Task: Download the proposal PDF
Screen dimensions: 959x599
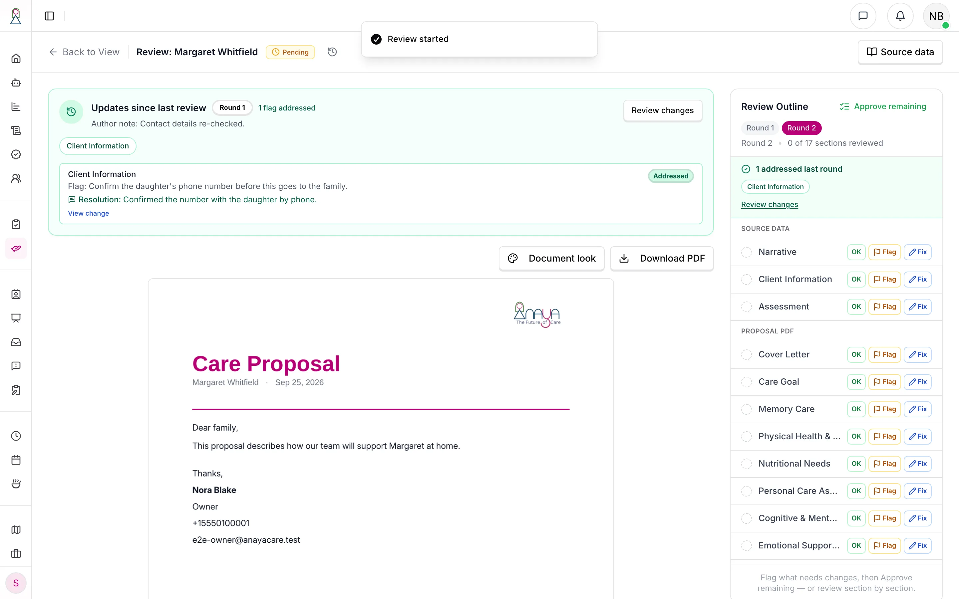Action: point(662,258)
